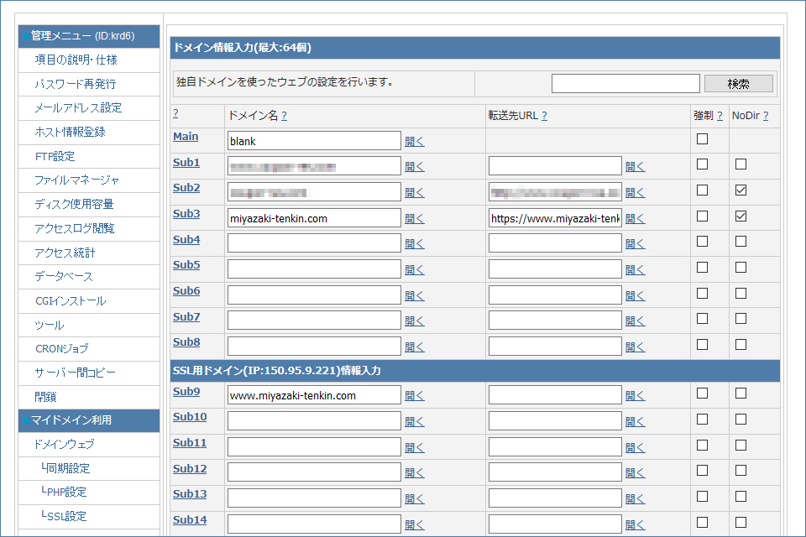Focus the Main domain field containing blank

(314, 141)
